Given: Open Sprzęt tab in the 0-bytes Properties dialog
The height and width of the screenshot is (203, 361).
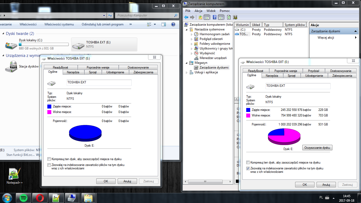Looking at the screenshot, I should point(93,72).
